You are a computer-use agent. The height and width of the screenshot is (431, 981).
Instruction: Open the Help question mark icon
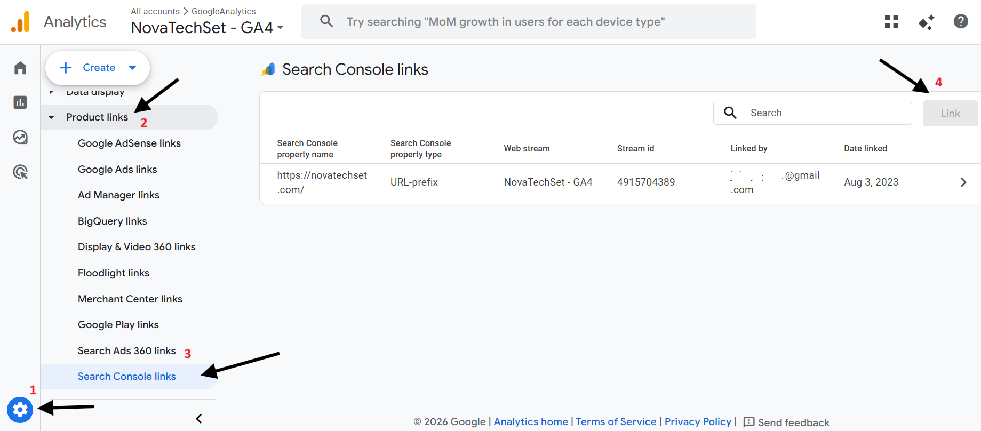[x=961, y=21]
